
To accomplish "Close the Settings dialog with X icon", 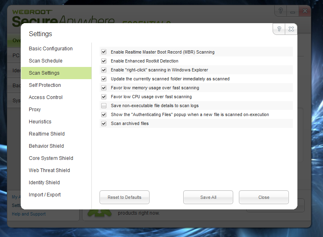I will click(x=291, y=29).
